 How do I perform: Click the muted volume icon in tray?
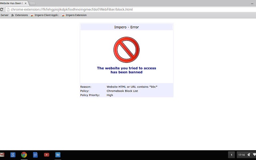[x=249, y=155]
